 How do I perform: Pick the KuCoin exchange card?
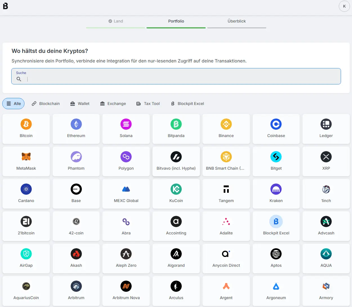[x=176, y=194]
